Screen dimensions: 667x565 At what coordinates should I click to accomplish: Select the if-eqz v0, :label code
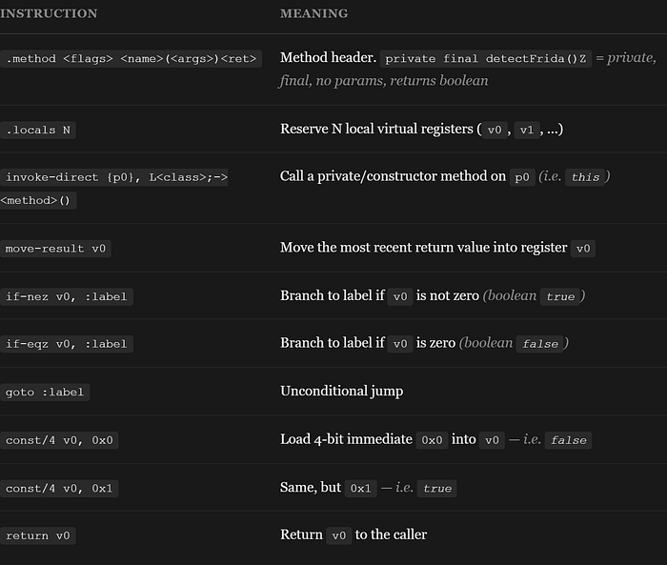pos(67,344)
